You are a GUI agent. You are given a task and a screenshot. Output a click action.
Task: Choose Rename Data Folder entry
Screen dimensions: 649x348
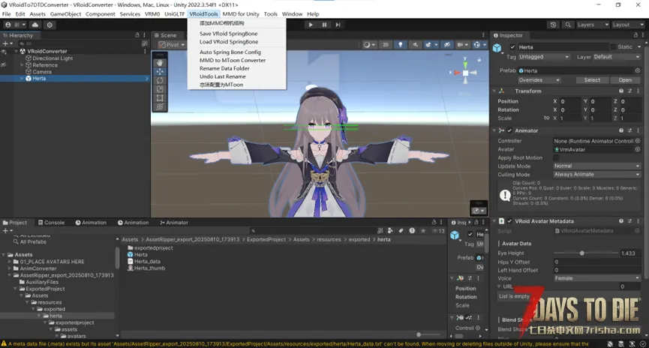[x=224, y=68]
